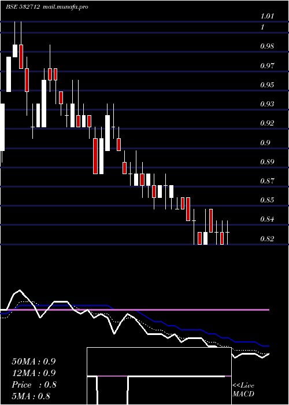Image resolution: width=289 pixels, height=405 pixels.
Task: Select the 0.87 price axis label
Action: coord(267,181)
